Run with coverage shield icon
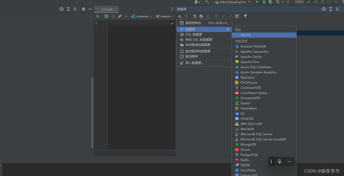This screenshot has width=344, height=176. click(271, 2)
